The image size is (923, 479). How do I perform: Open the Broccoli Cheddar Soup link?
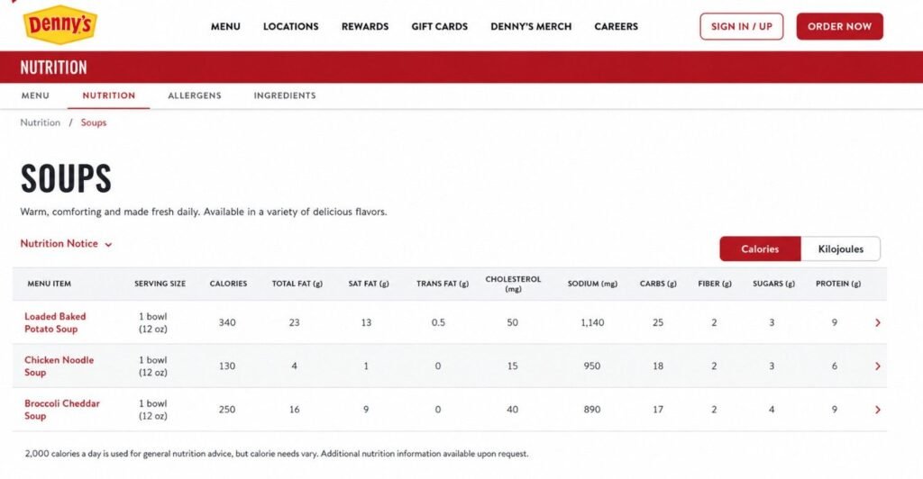pyautogui.click(x=62, y=410)
